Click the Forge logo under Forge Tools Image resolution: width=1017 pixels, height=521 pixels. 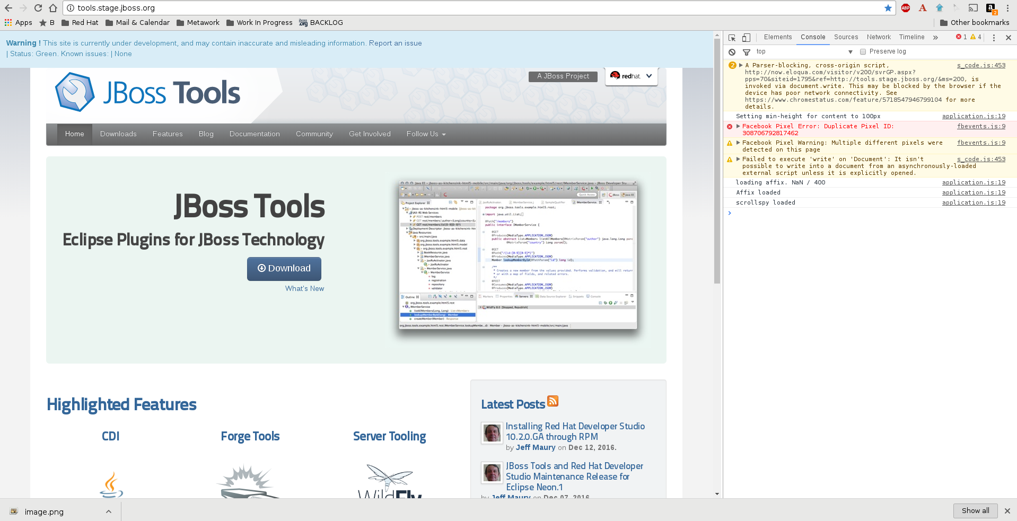coord(247,482)
